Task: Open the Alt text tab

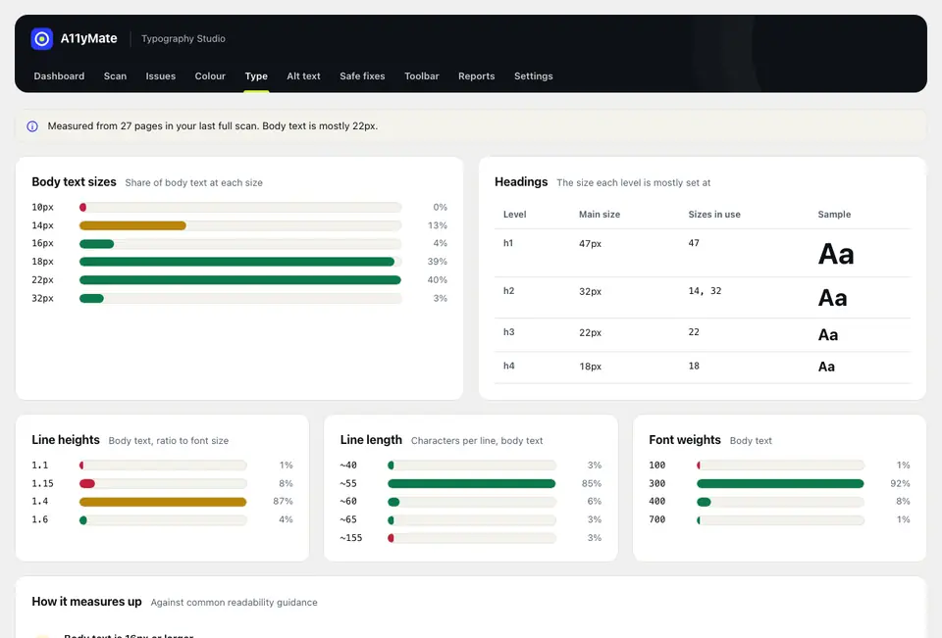Action: (303, 76)
